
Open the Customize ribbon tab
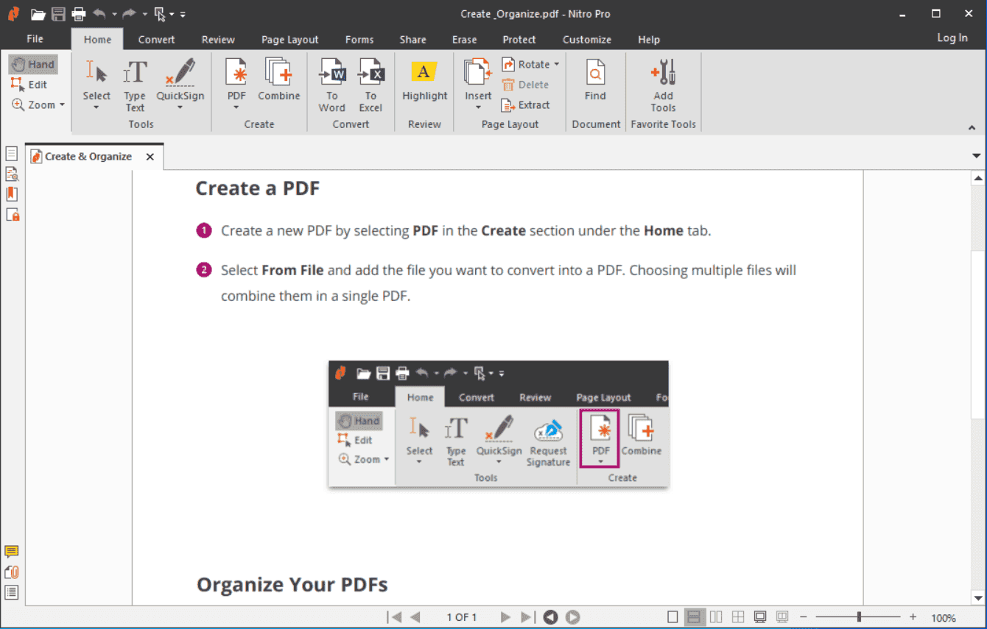(587, 40)
